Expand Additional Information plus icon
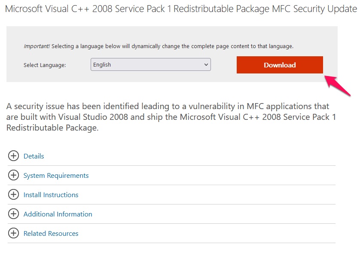360x256 pixels. click(14, 214)
